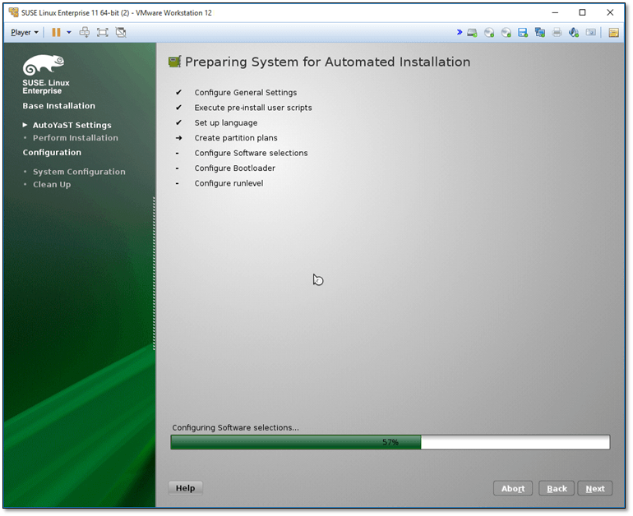
Task: Click the arrow marker beside Create partition plans
Action: click(x=179, y=138)
